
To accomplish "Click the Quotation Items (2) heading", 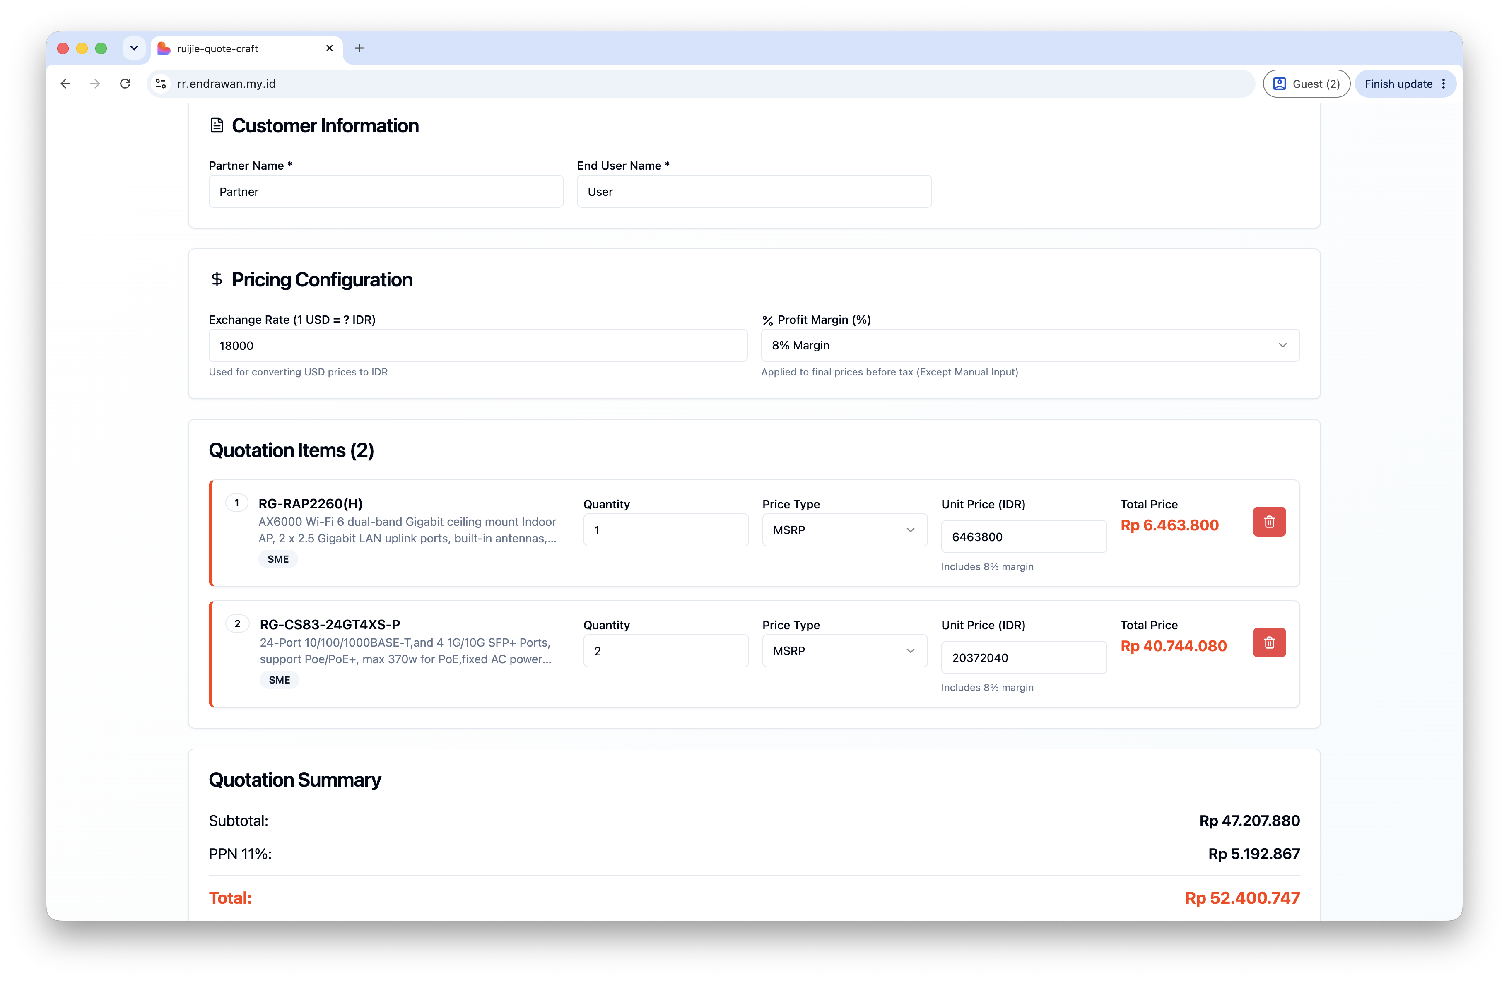I will point(291,451).
